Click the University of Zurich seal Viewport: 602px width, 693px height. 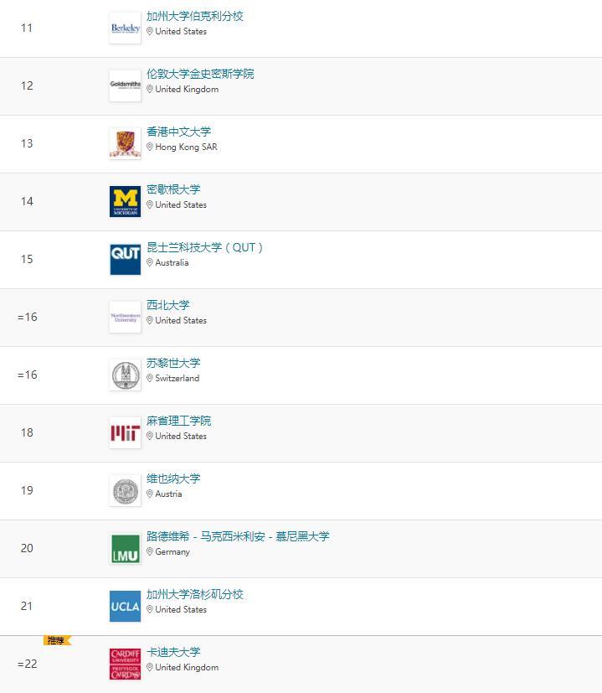click(x=125, y=375)
